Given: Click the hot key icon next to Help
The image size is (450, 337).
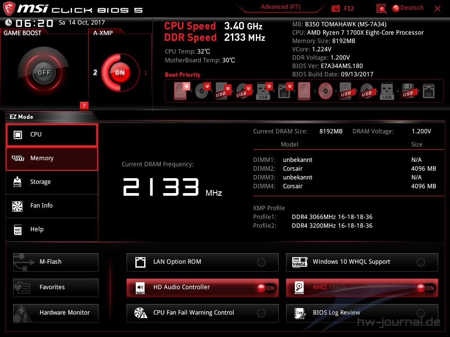Looking at the screenshot, I should coord(18,229).
